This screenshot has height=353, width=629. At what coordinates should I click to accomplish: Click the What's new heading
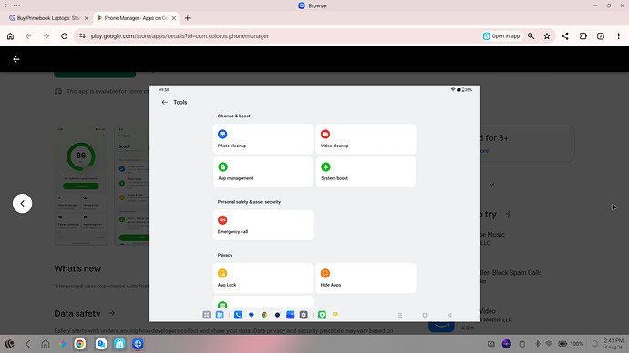[x=77, y=268]
